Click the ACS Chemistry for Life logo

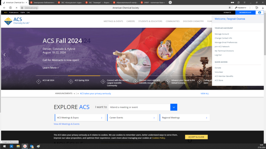click(17, 21)
